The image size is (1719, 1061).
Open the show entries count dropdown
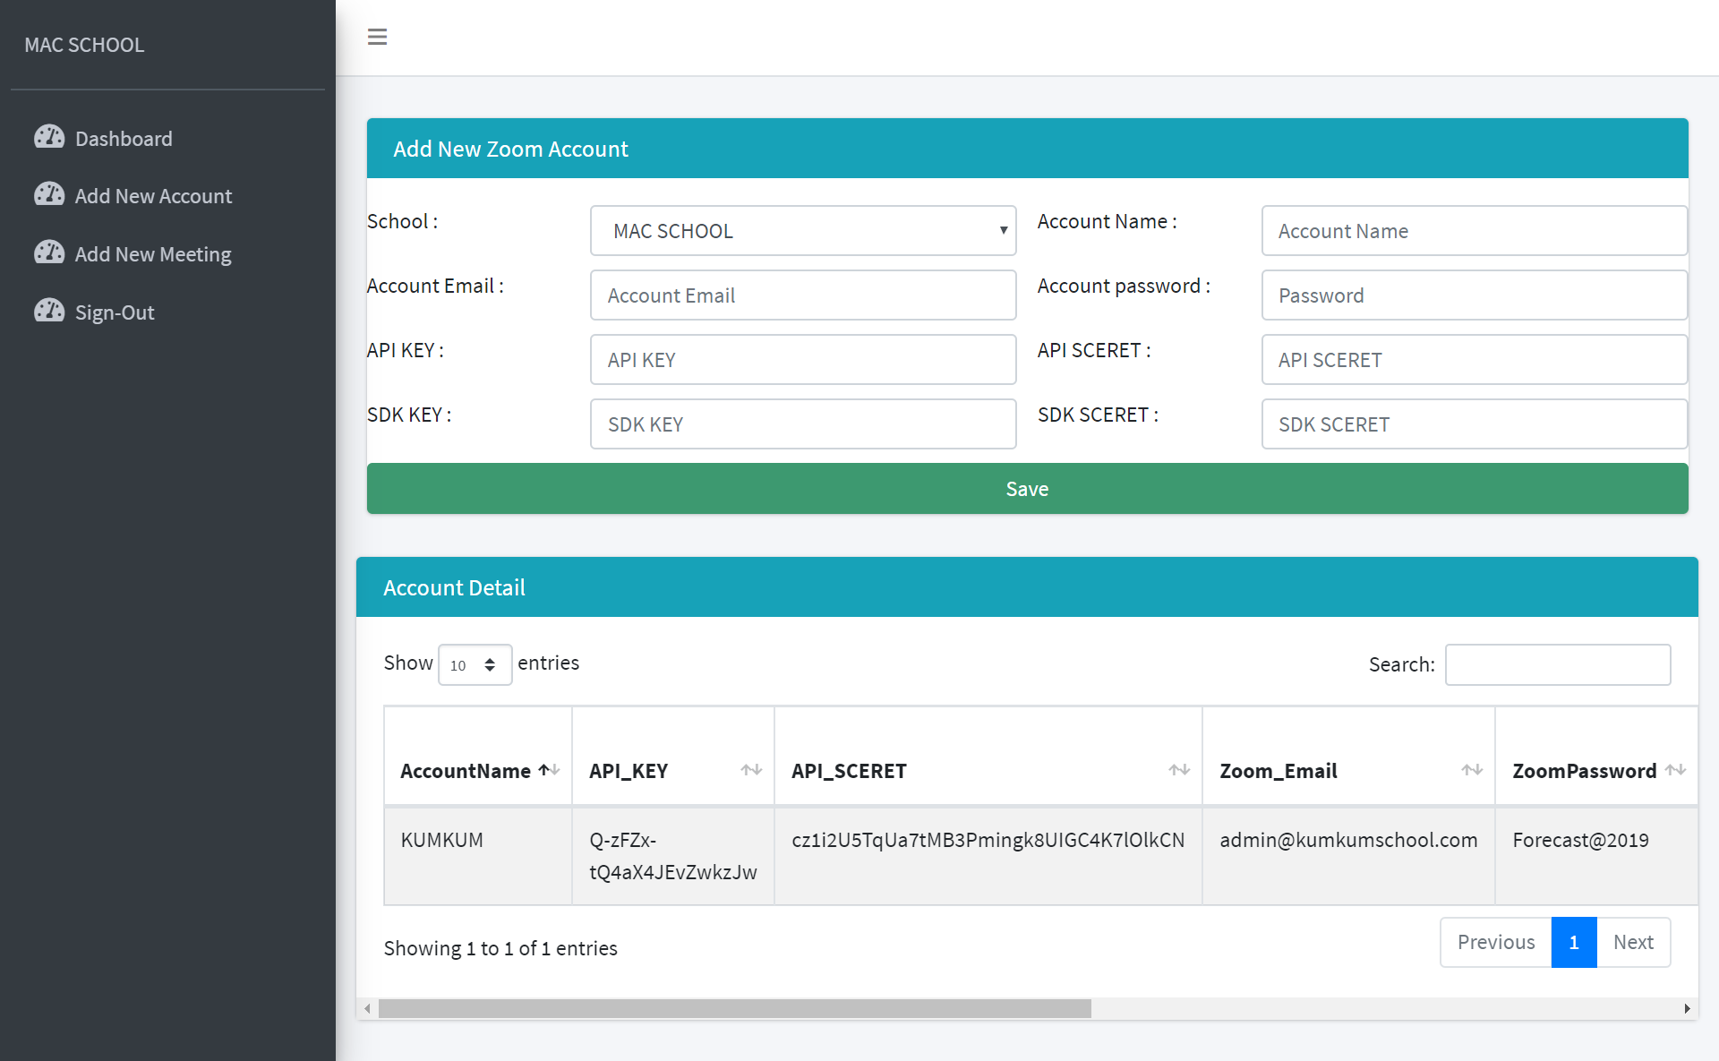tap(475, 665)
